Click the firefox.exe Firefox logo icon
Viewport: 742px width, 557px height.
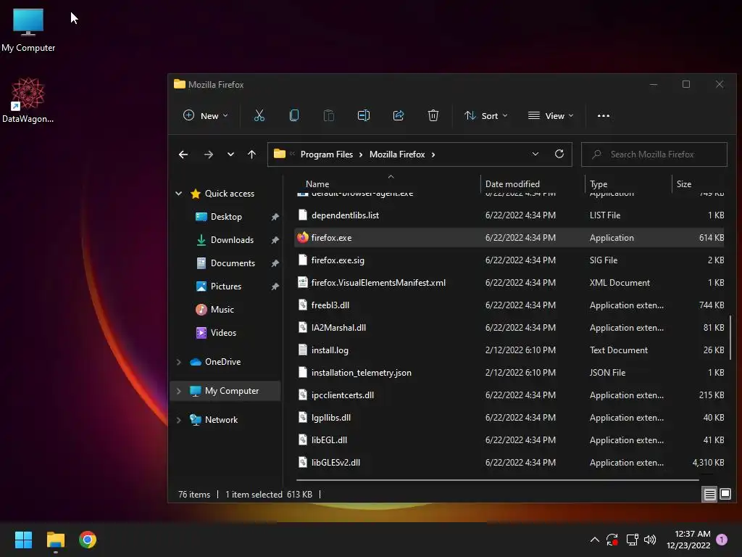pos(303,237)
